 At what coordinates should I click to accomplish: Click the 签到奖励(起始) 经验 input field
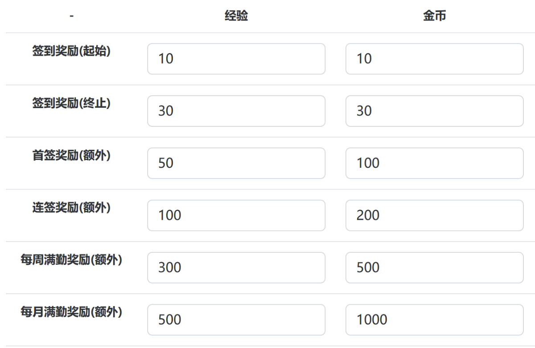point(236,59)
